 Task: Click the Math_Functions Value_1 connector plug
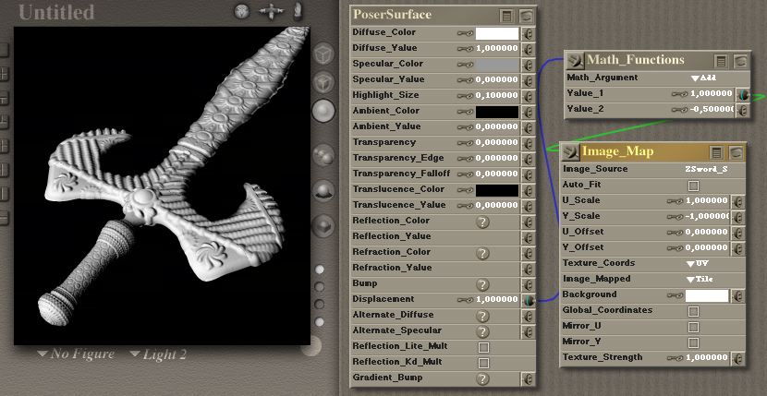(x=742, y=94)
